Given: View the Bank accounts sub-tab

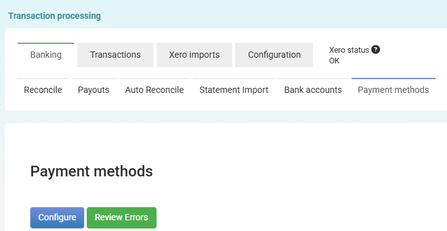Looking at the screenshot, I should click(313, 90).
